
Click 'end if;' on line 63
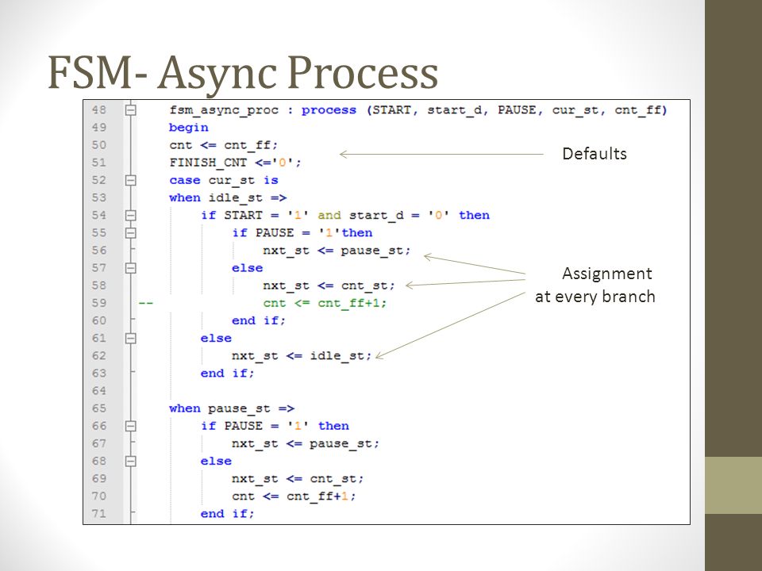click(x=228, y=374)
